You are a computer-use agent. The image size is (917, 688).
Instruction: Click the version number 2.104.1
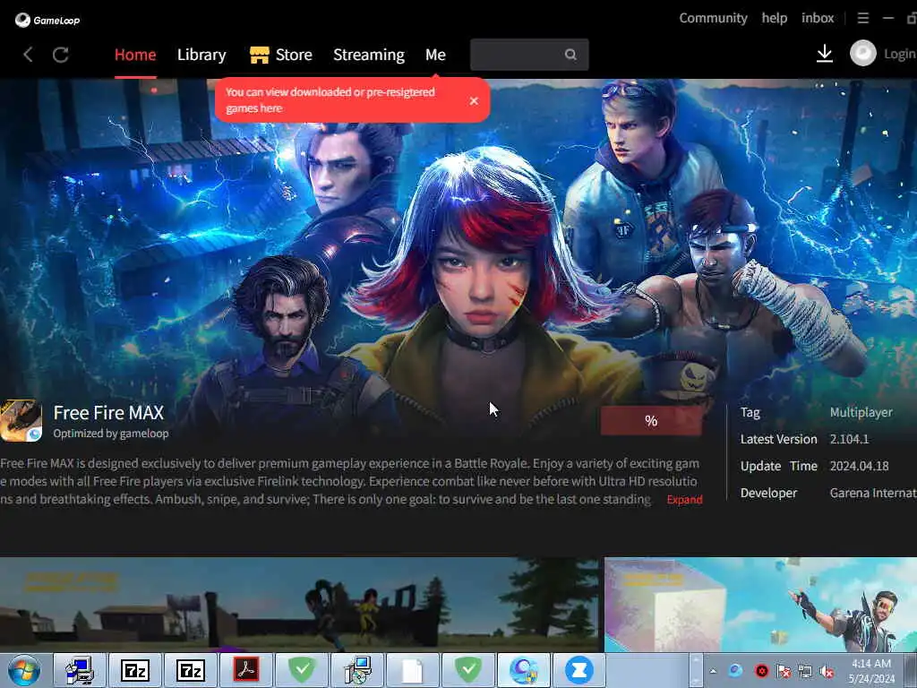pos(849,439)
